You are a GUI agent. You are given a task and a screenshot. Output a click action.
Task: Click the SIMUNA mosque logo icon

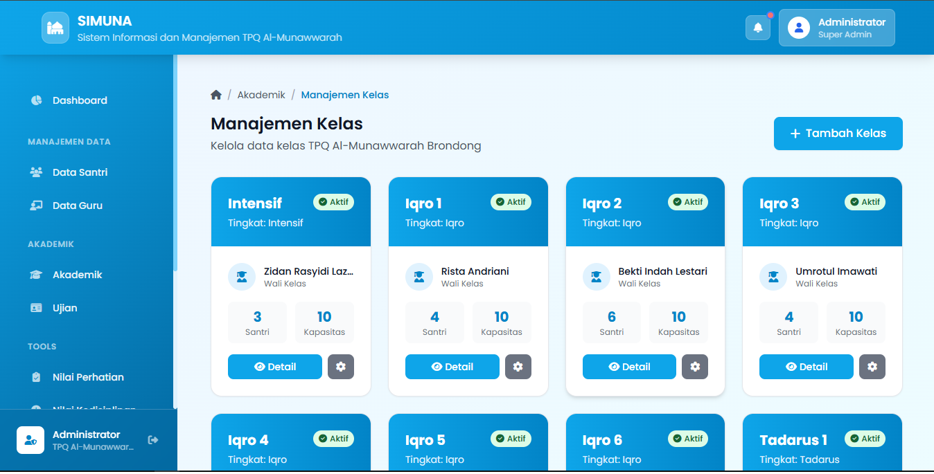click(55, 28)
